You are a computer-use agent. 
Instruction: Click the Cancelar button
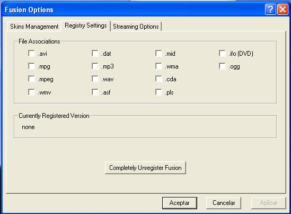[224, 203]
